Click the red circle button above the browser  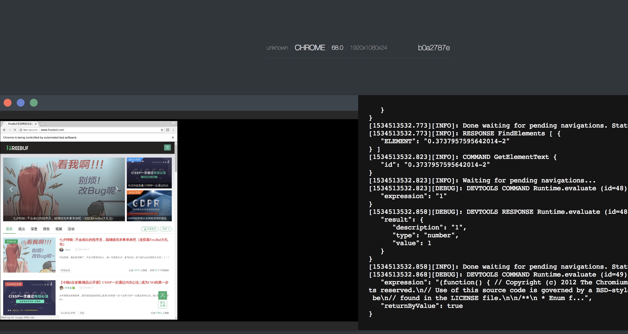click(8, 103)
